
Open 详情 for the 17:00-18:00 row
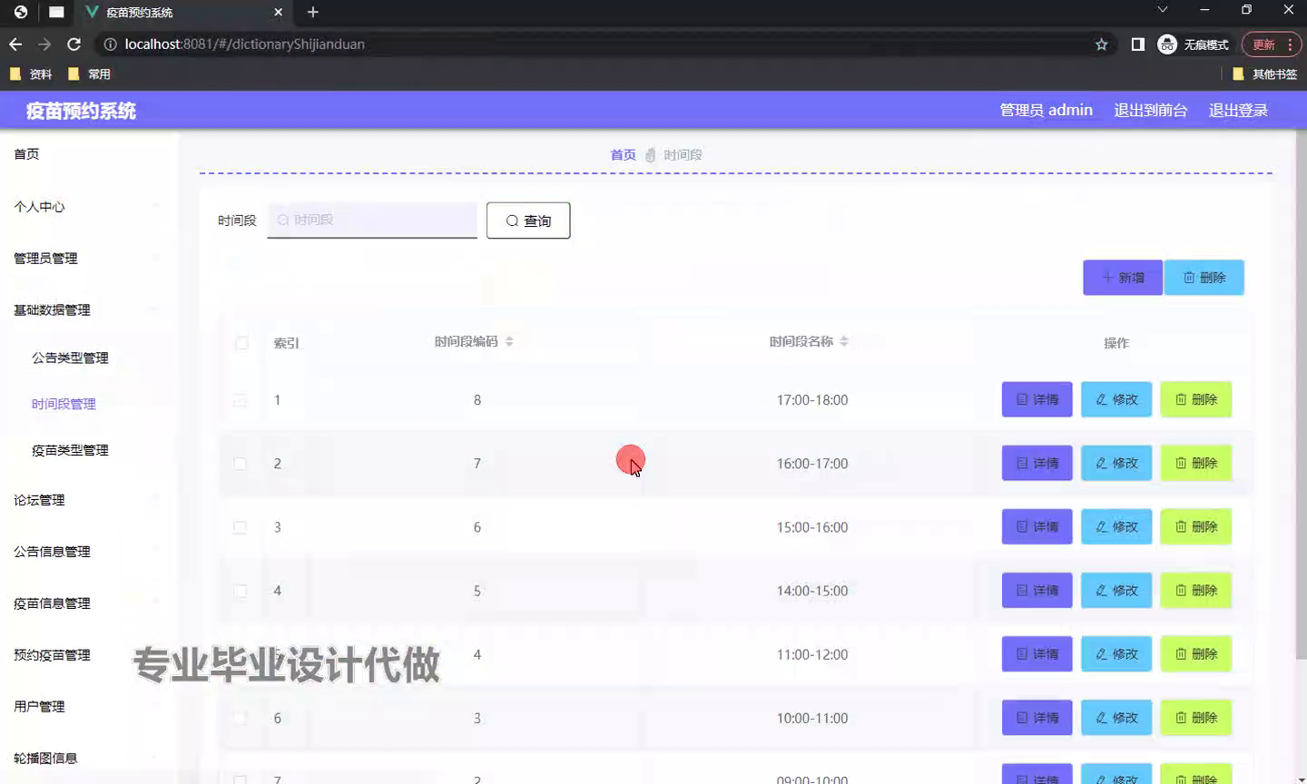[x=1037, y=399]
